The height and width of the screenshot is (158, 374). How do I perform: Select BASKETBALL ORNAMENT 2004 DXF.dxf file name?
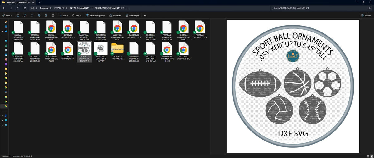[84, 37]
